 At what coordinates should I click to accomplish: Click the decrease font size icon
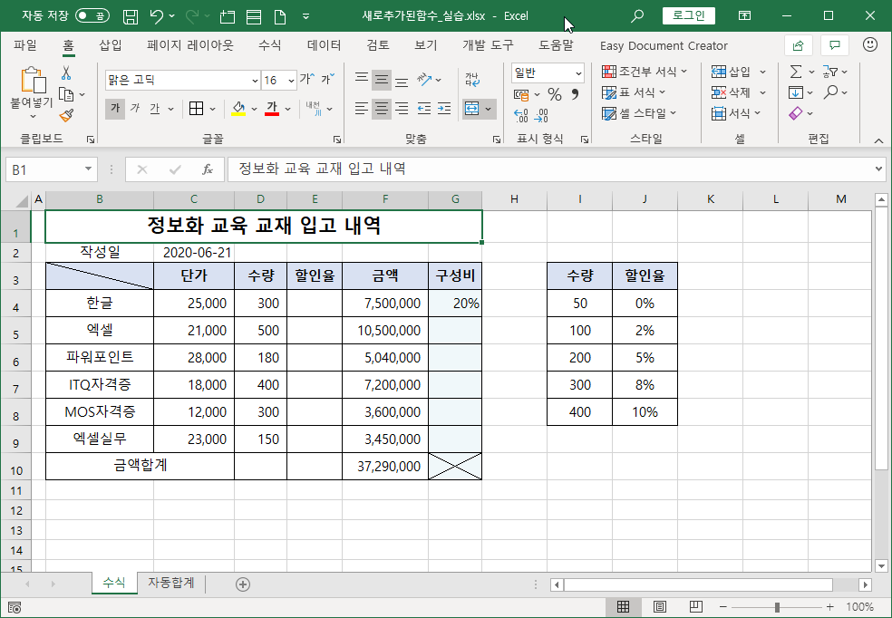point(327,79)
